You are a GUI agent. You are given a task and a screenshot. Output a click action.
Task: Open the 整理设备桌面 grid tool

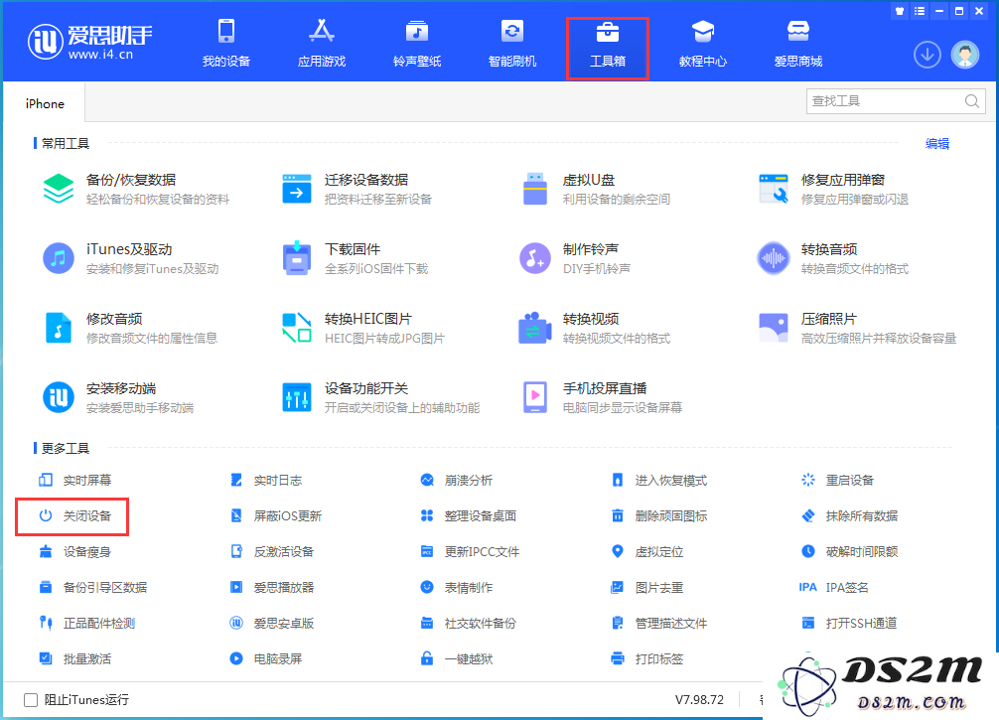[469, 516]
